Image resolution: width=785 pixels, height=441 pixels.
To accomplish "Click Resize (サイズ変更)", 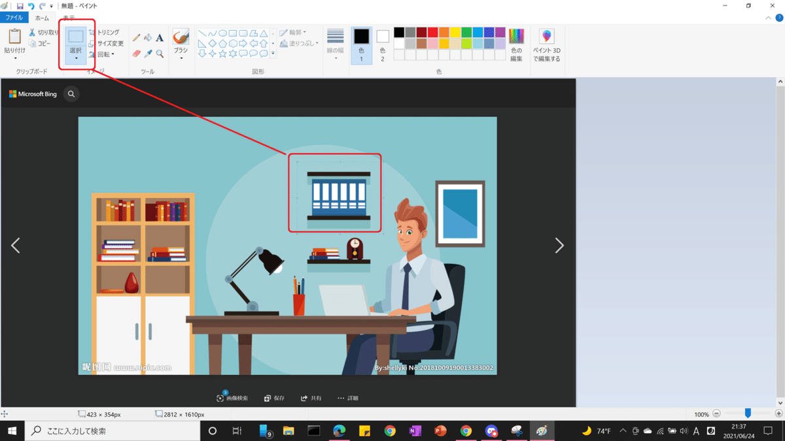I will pyautogui.click(x=106, y=43).
